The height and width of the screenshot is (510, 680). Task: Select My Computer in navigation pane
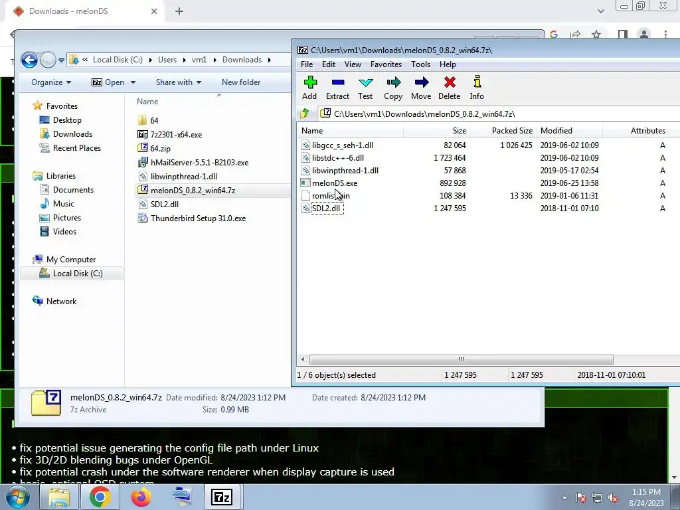pos(64,260)
